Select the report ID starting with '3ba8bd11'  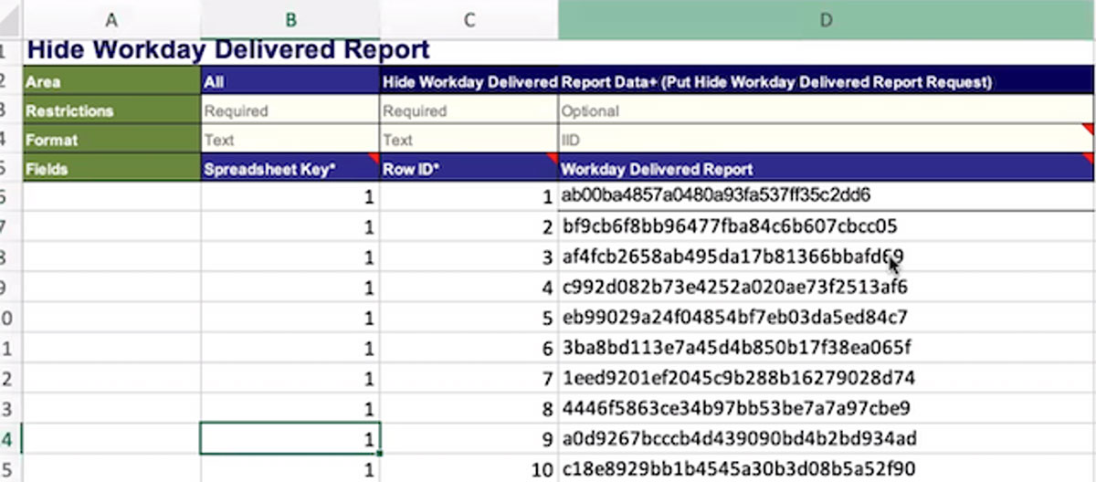pyautogui.click(x=827, y=348)
